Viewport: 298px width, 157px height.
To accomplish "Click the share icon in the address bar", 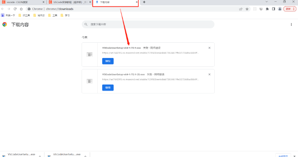I will coord(241,9).
